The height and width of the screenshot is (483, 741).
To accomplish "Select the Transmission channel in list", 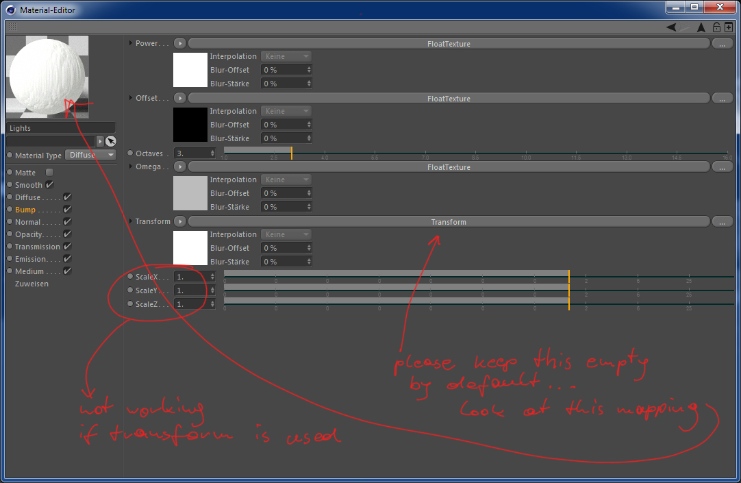I will click(x=38, y=247).
